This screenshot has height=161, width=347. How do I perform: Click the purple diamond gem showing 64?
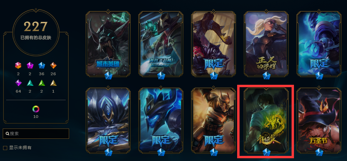(18, 83)
